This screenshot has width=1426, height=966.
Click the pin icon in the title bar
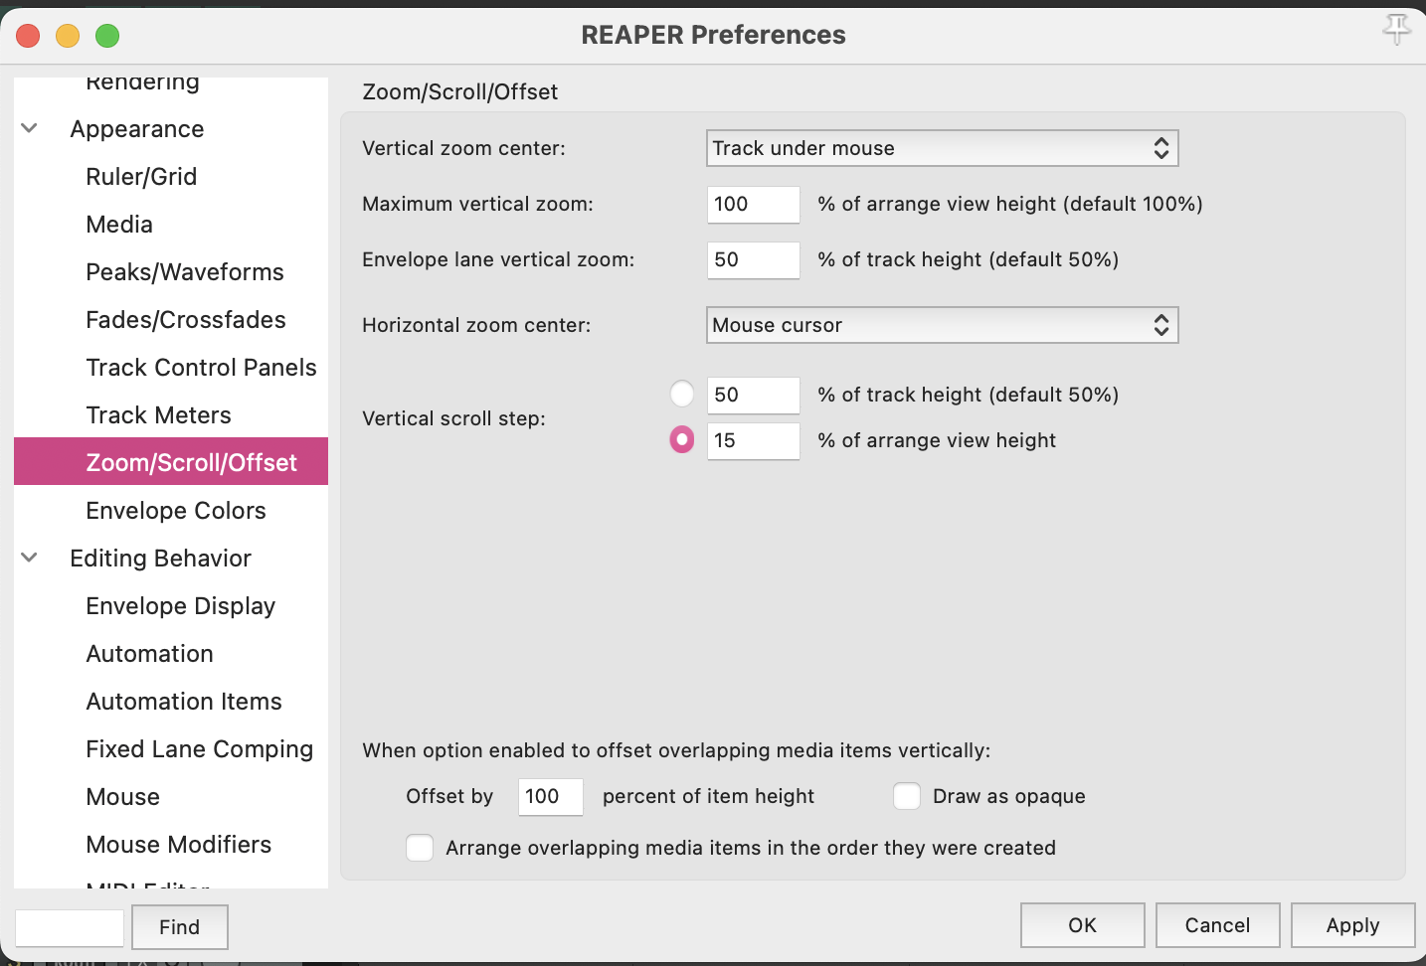pyautogui.click(x=1396, y=30)
